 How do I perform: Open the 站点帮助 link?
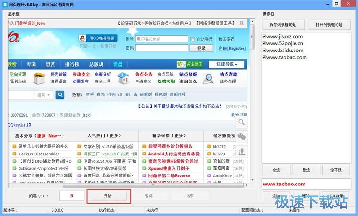coord(229,74)
